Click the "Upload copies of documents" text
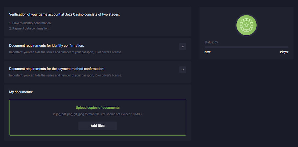Image resolution: width=298 pixels, height=147 pixels. click(x=98, y=108)
